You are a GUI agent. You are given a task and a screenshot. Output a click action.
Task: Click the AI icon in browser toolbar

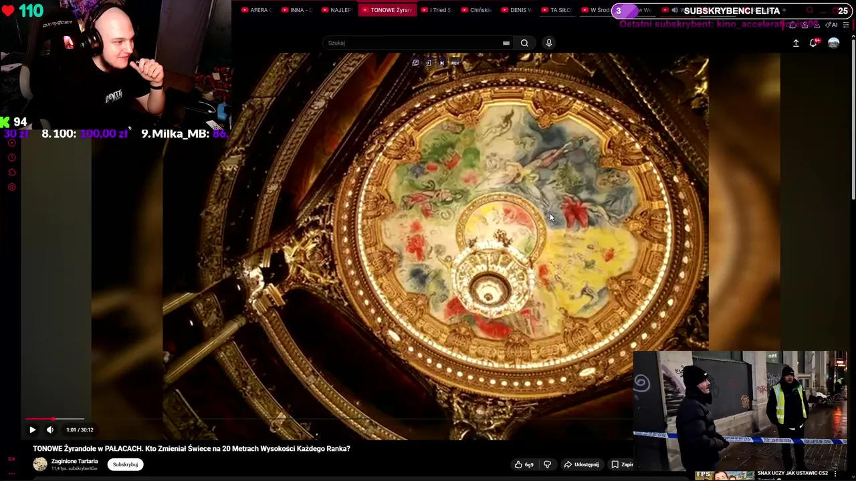coord(832,25)
